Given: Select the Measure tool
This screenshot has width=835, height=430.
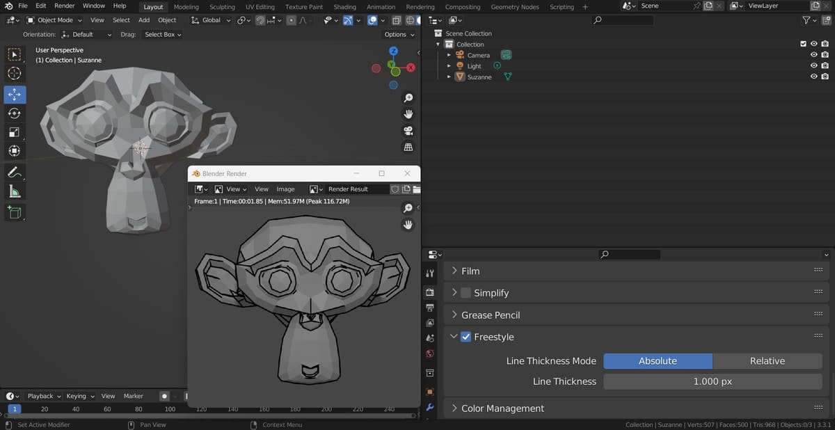Looking at the screenshot, I should coord(15,191).
